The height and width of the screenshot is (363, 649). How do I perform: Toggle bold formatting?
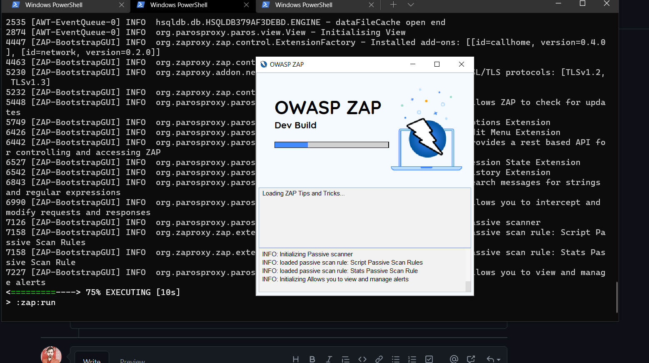(x=312, y=359)
